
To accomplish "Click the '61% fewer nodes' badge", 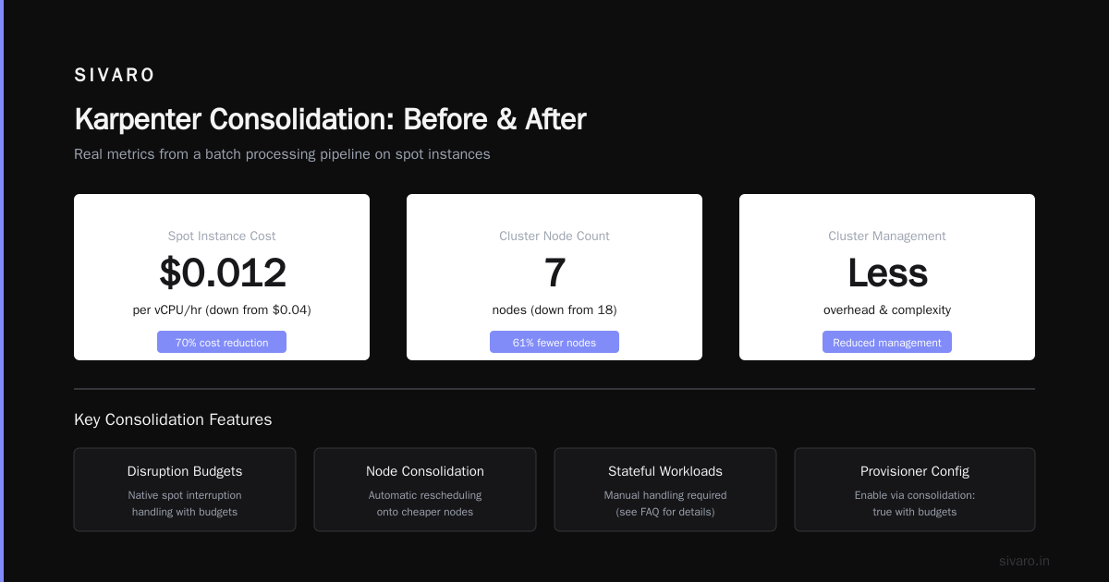I will [554, 342].
